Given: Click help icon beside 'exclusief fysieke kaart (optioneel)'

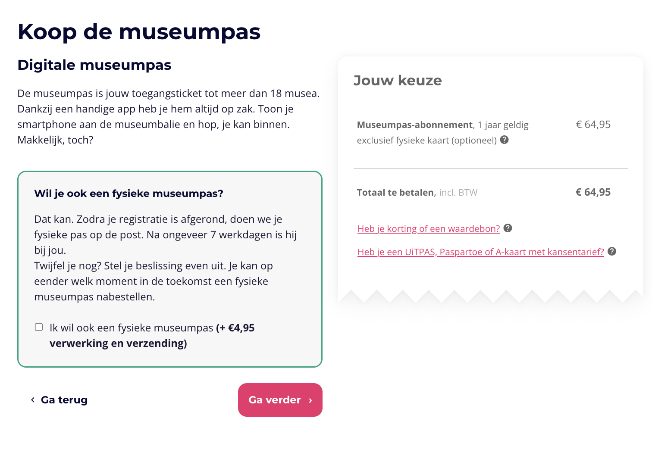Looking at the screenshot, I should click(x=504, y=140).
